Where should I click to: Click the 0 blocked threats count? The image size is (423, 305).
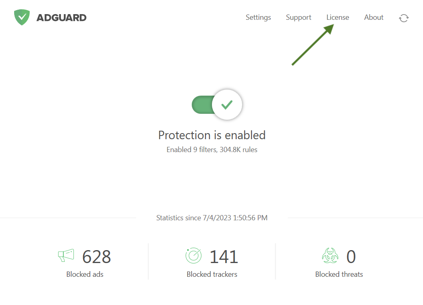click(x=351, y=257)
